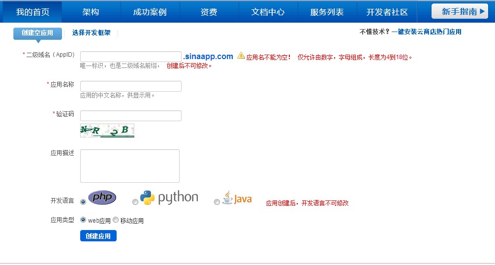Click the 一键安装云商店热门应用 link

click(x=426, y=32)
